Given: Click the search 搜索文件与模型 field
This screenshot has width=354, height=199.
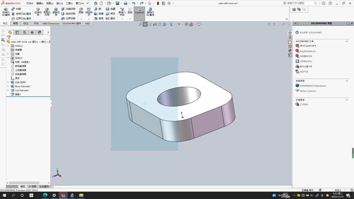Looking at the screenshot, I should point(300,3).
